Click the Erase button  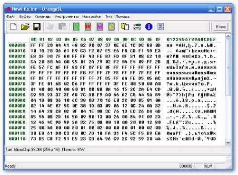(x=221, y=27)
